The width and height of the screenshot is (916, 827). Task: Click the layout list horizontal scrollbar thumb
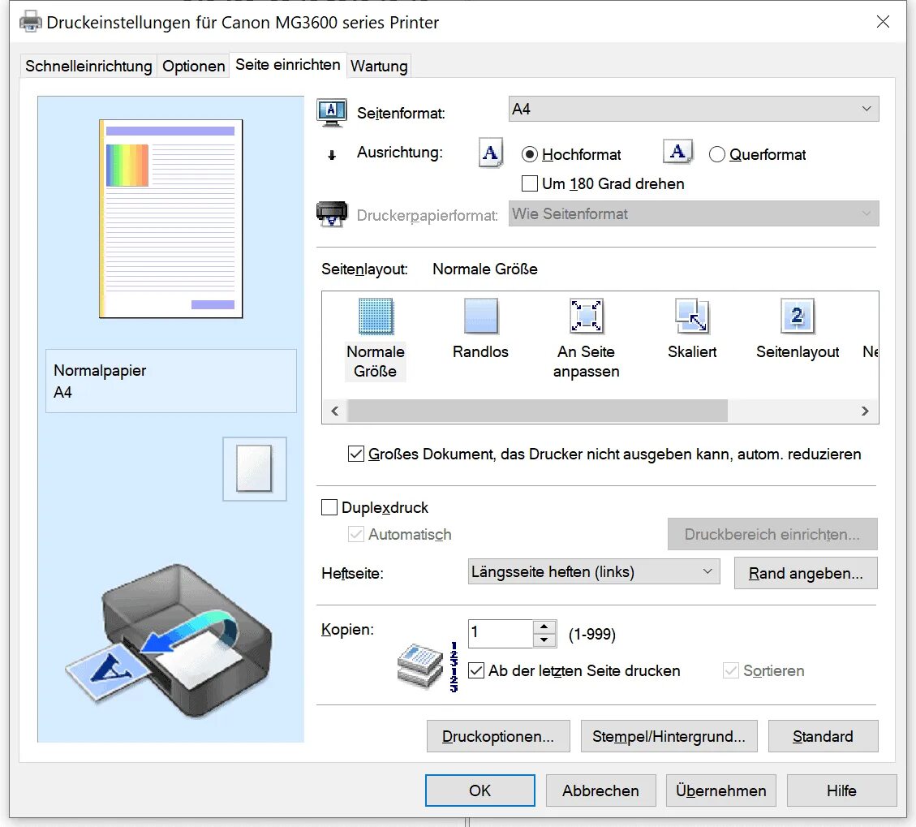click(x=537, y=411)
